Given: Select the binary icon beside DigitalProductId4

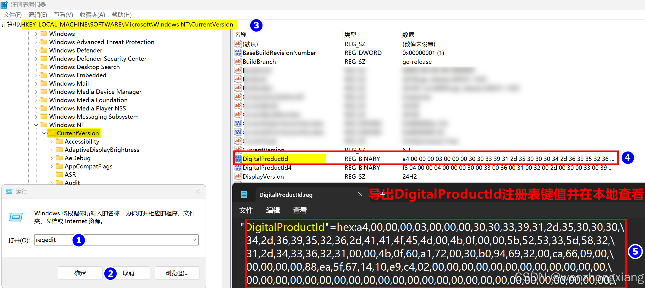Looking at the screenshot, I should click(238, 167).
